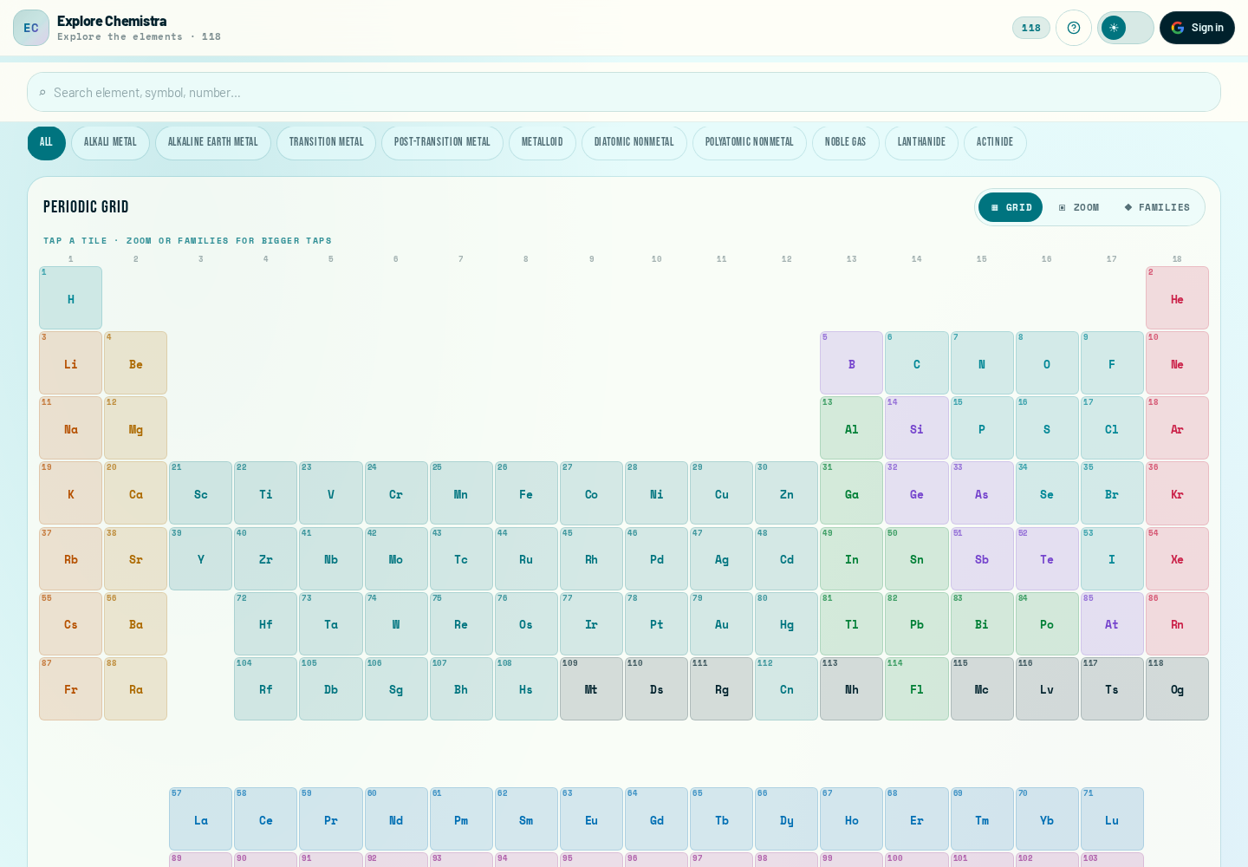Screen dimensions: 1248x867
Task: Open the Chlorine Cl tile
Action: pos(1112,428)
